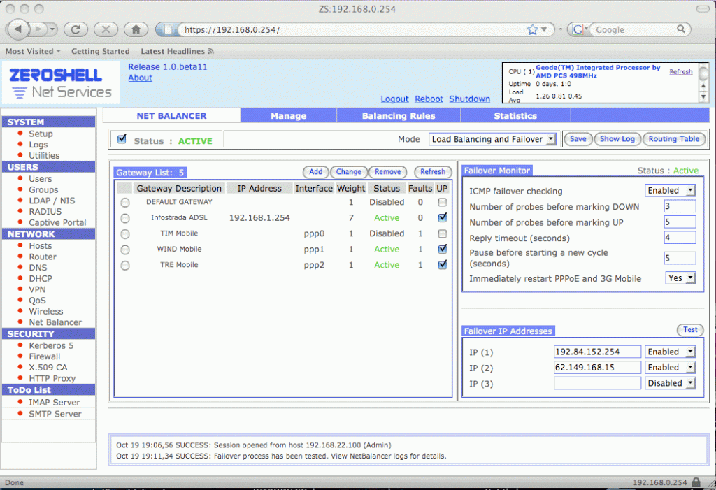This screenshot has width=716, height=490.
Task: Click the IP (3) input field
Action: [597, 383]
